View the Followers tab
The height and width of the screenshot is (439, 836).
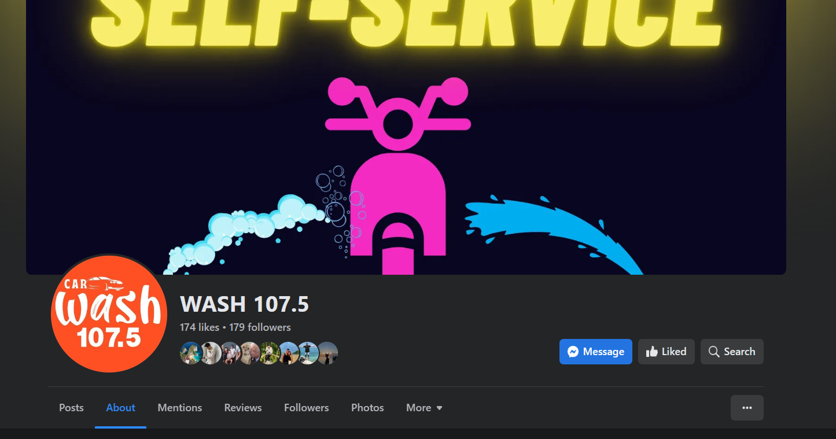click(307, 408)
